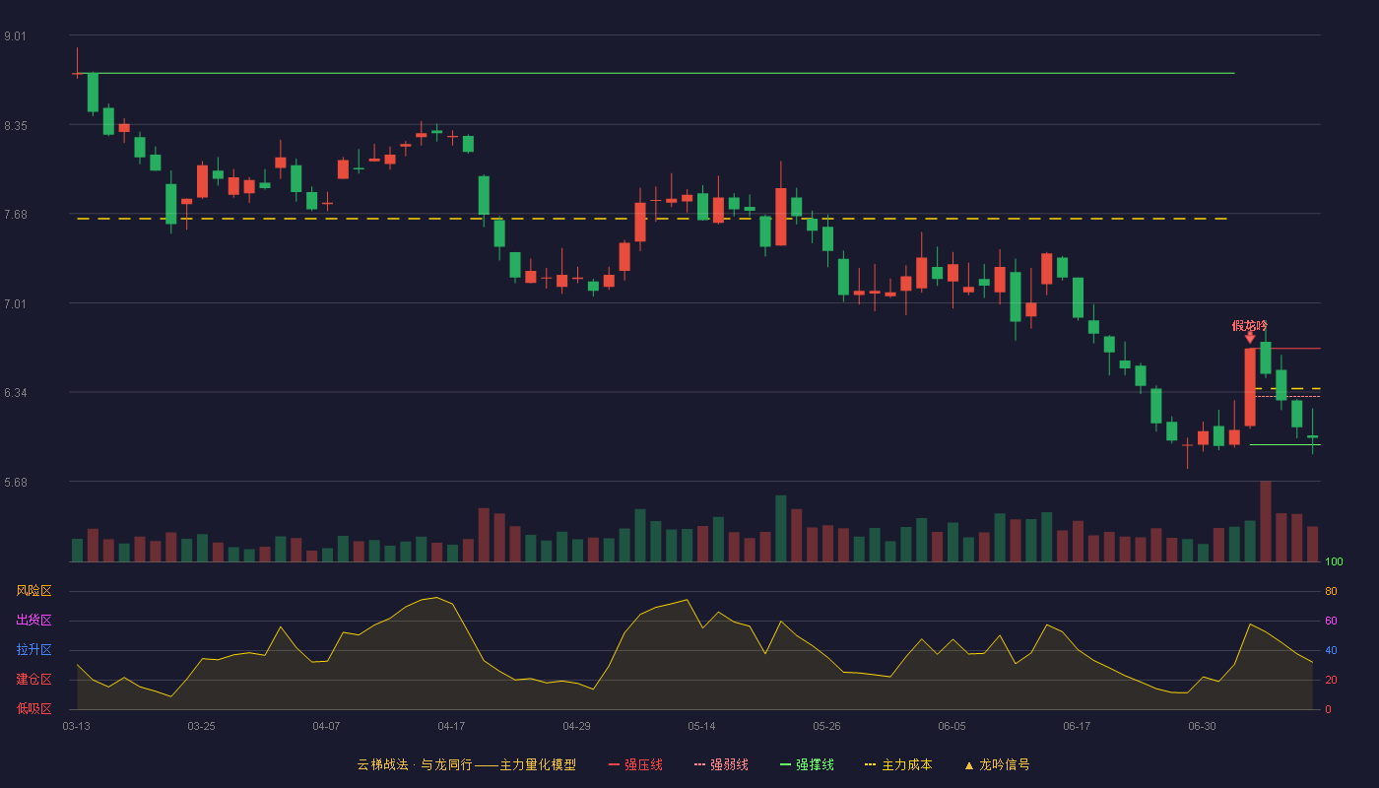Select the 低吸区 zone label

coord(33,709)
